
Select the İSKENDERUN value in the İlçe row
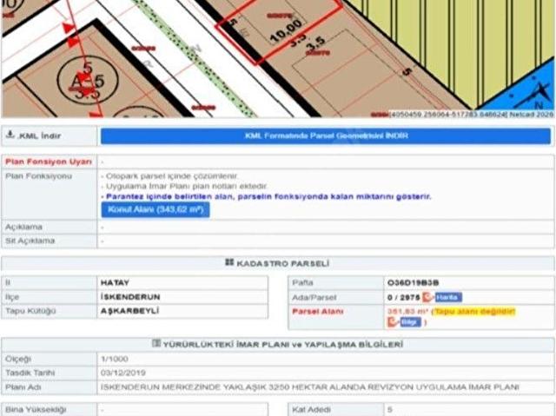tap(130, 297)
